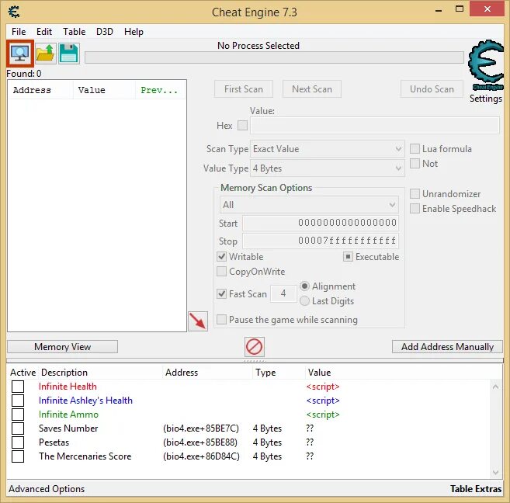The height and width of the screenshot is (503, 510).
Task: Click the Fast Scan alignment value field
Action: 283,293
